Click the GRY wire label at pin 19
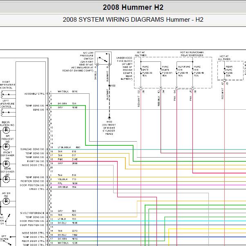Image resolution: width=246 pixels, height=246 pixels. [x=60, y=163]
